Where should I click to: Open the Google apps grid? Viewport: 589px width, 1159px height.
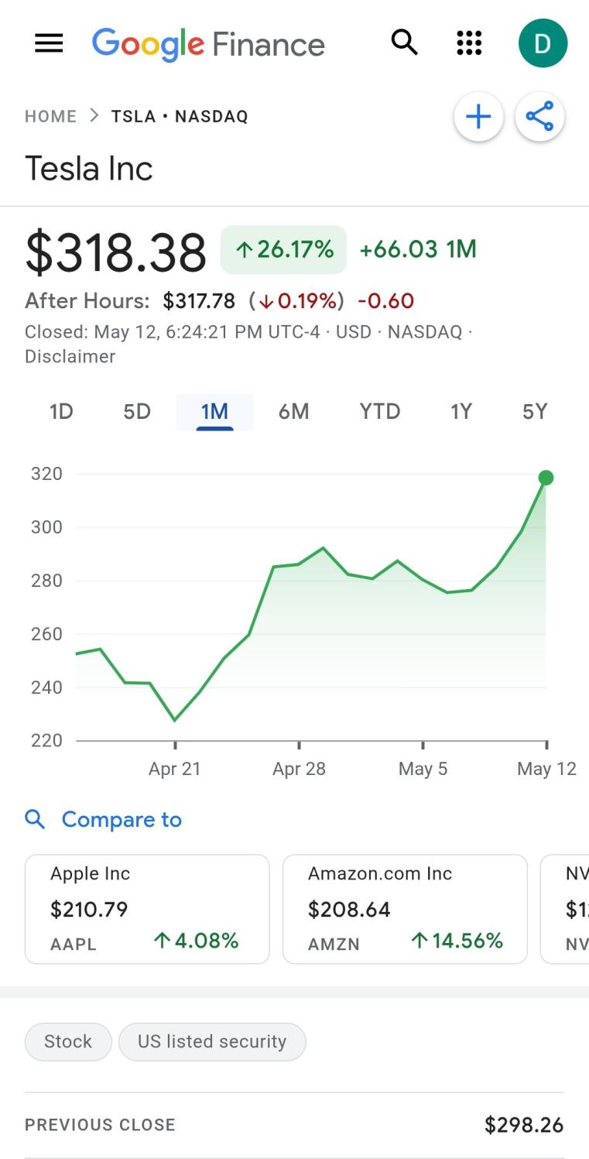(x=469, y=43)
